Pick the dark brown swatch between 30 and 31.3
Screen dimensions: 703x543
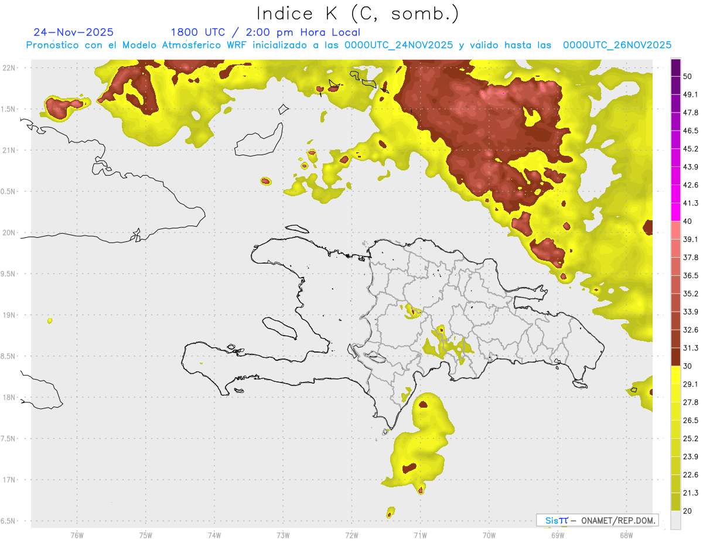point(675,357)
